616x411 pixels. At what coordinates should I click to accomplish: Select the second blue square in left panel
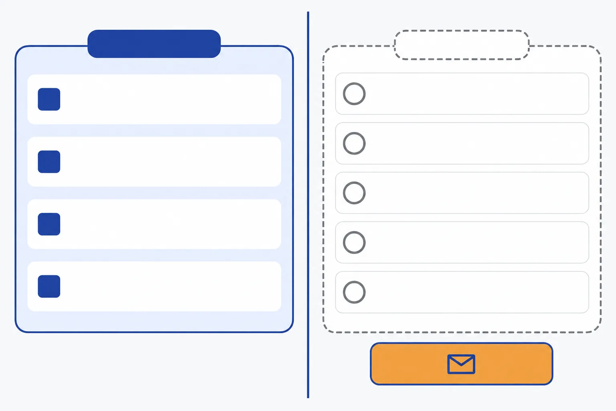[49, 162]
